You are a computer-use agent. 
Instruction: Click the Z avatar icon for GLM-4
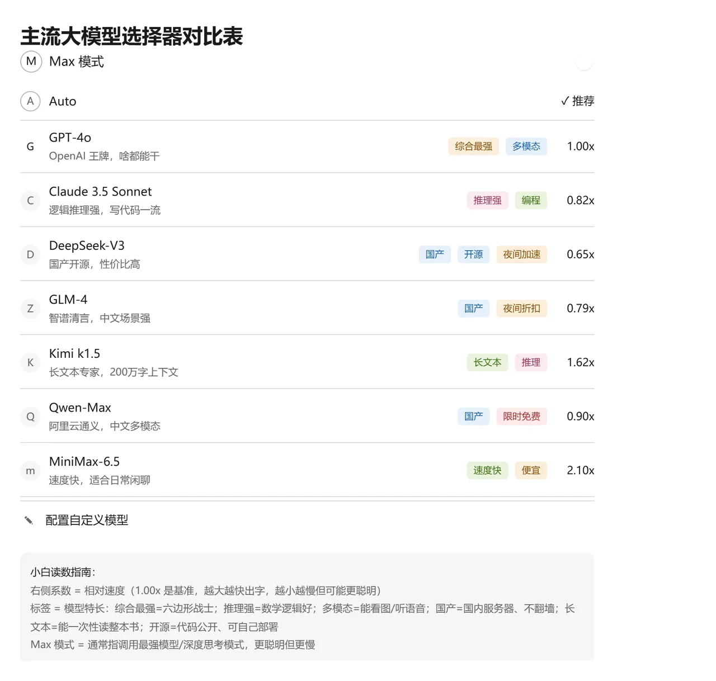pyautogui.click(x=30, y=309)
